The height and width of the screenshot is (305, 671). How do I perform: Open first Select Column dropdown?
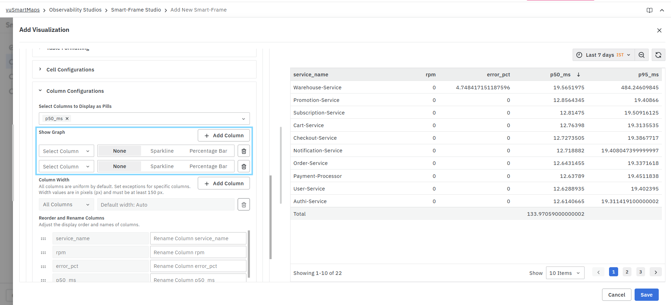click(x=67, y=151)
